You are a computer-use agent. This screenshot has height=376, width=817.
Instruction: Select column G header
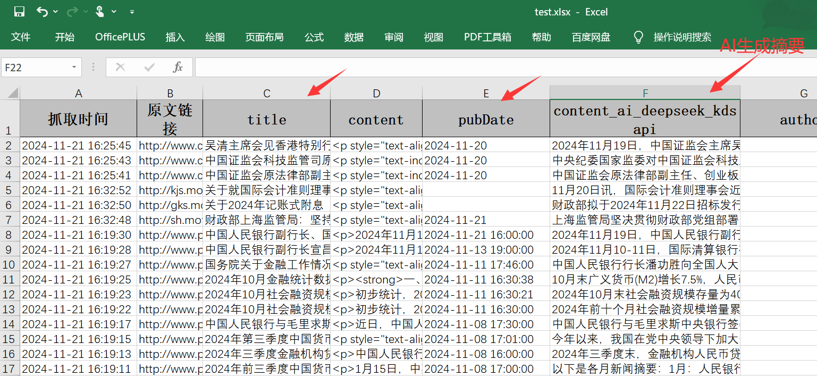pyautogui.click(x=779, y=93)
